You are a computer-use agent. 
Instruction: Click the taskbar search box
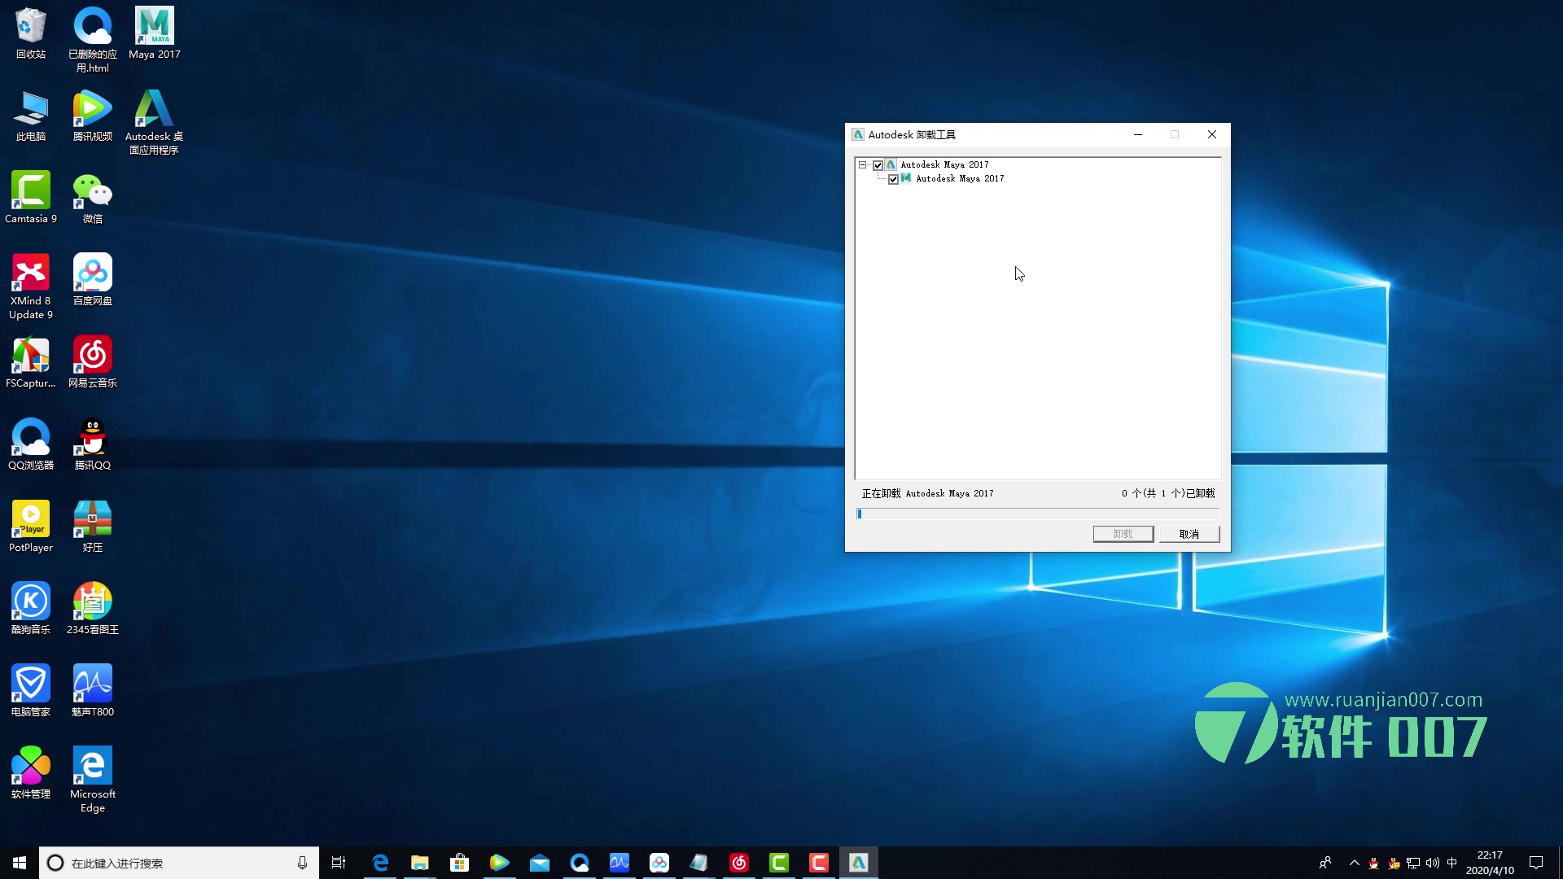click(x=179, y=863)
